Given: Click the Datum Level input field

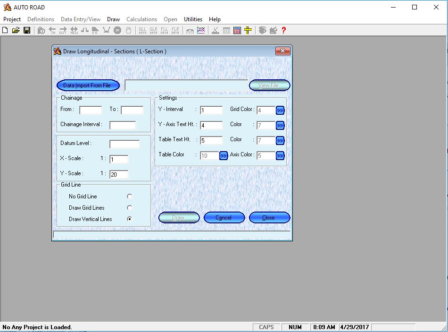Looking at the screenshot, I should pyautogui.click(x=124, y=144).
